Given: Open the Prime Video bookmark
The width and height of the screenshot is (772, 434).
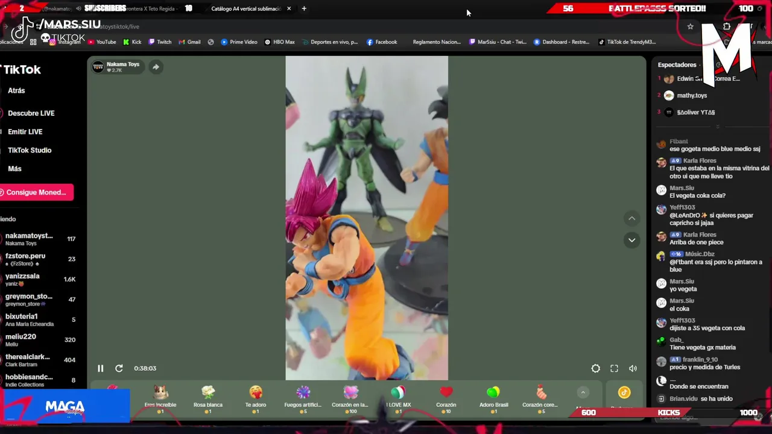Looking at the screenshot, I should tap(239, 42).
